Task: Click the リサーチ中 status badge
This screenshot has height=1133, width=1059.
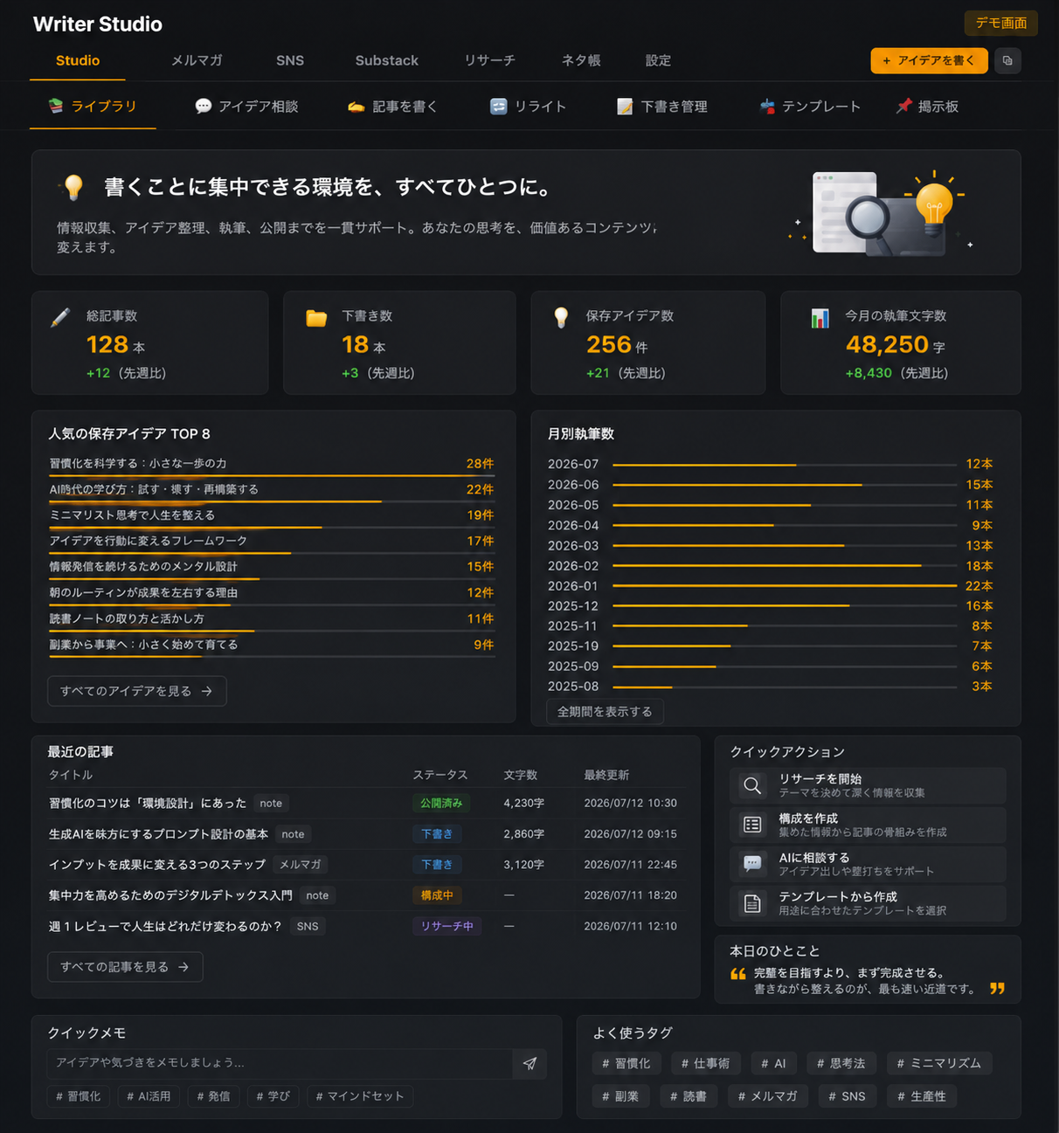Action: click(x=446, y=926)
